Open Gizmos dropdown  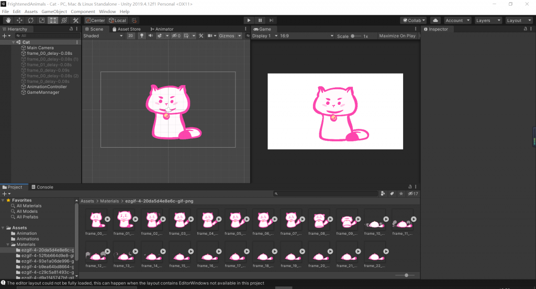pyautogui.click(x=230, y=36)
